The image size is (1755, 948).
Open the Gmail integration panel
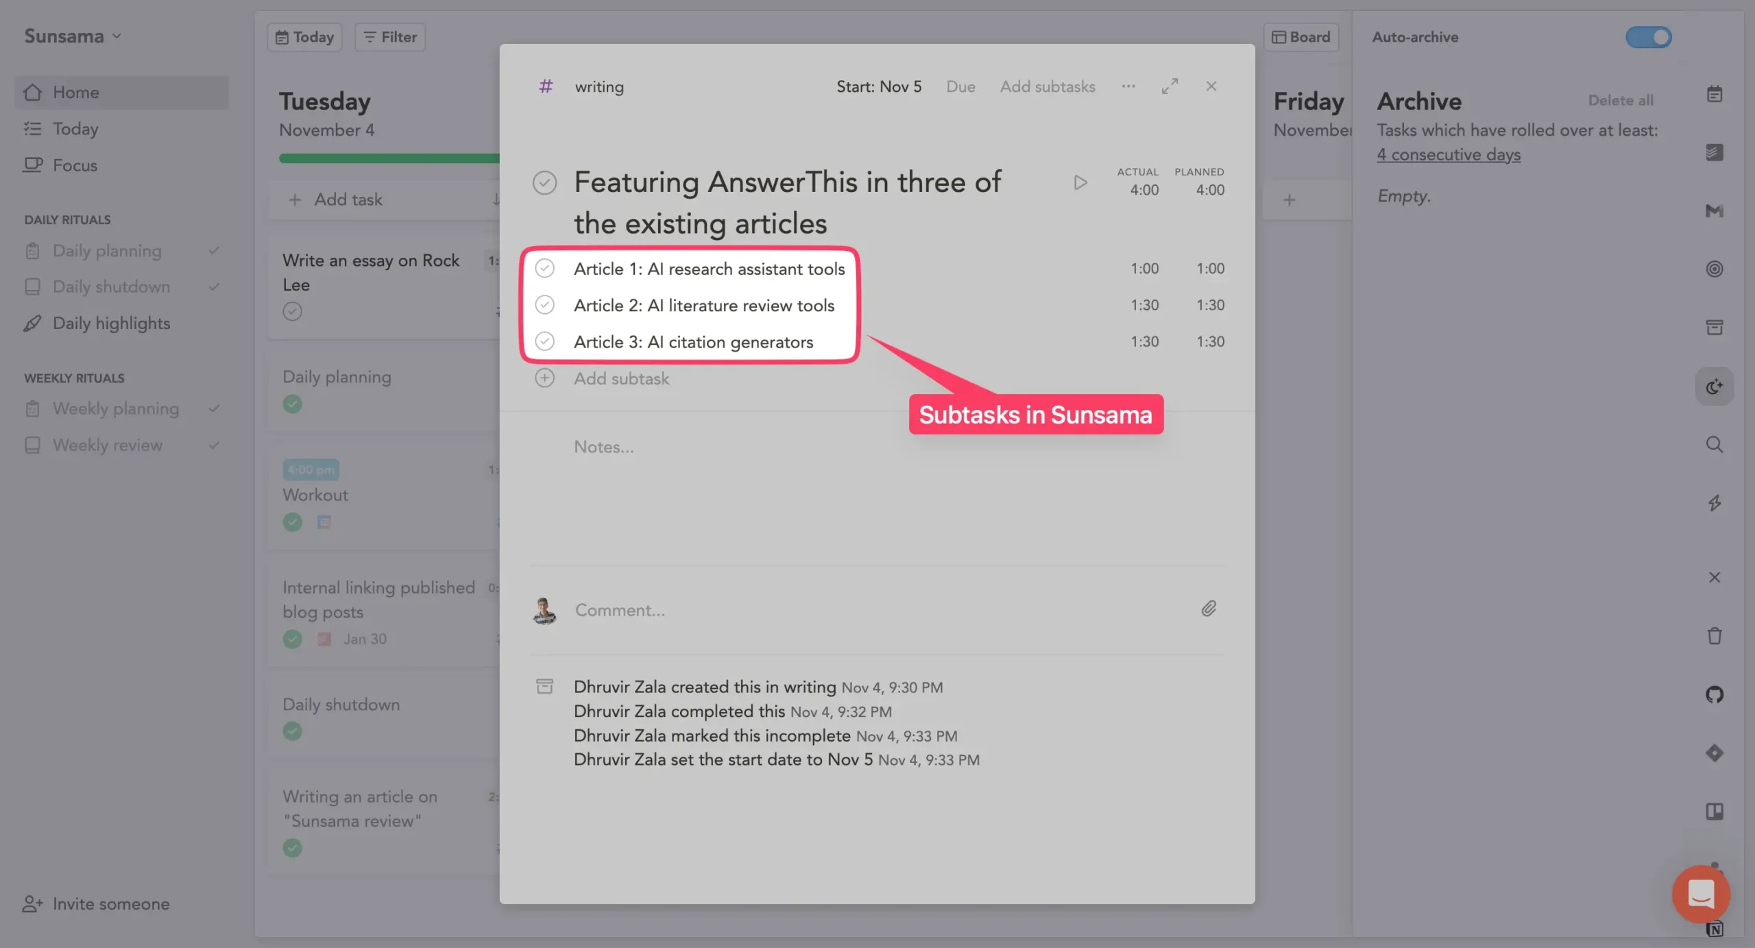pyautogui.click(x=1715, y=211)
